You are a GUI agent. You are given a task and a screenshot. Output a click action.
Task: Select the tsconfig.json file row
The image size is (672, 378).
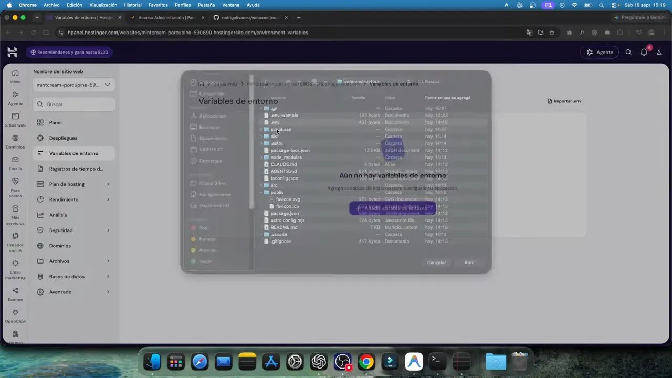(374, 178)
